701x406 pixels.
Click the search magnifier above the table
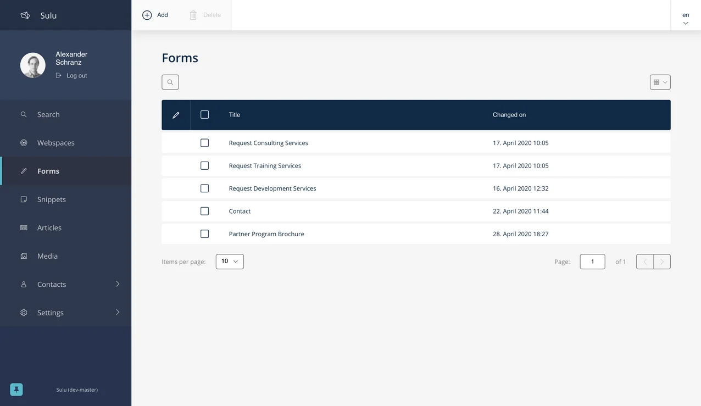pyautogui.click(x=170, y=81)
